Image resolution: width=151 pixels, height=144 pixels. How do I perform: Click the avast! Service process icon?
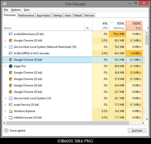pos(11,105)
